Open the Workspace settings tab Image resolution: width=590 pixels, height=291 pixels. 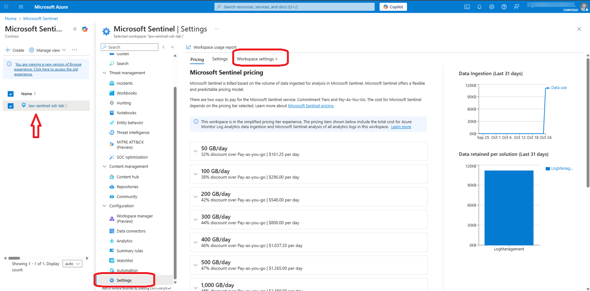[x=257, y=59]
